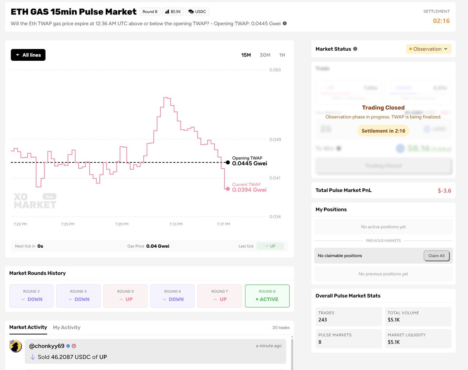Image resolution: width=468 pixels, height=370 pixels.
Task: Click the $5.5K volume chart icon badge
Action: pos(173,11)
